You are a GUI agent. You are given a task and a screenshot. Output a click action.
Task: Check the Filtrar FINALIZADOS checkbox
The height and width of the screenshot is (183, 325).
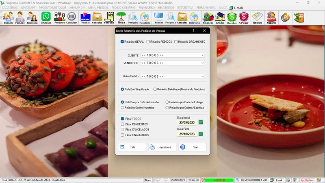click(x=122, y=135)
